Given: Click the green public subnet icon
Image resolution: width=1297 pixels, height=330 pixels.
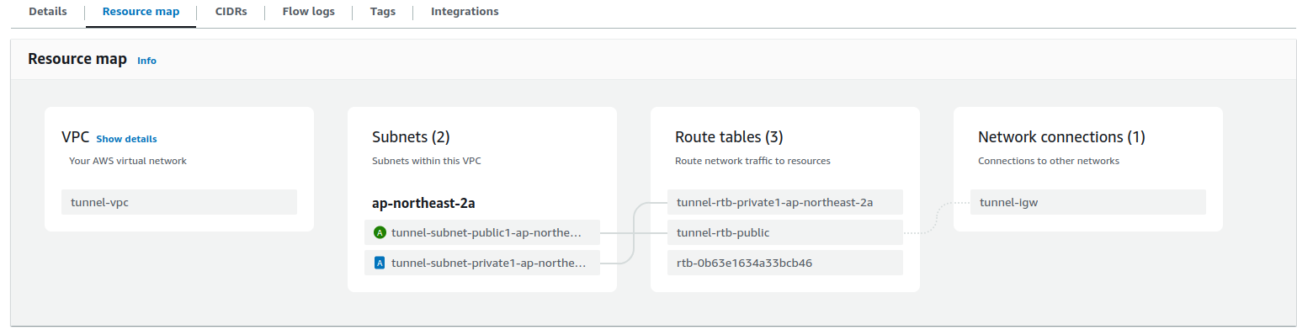Looking at the screenshot, I should [380, 232].
